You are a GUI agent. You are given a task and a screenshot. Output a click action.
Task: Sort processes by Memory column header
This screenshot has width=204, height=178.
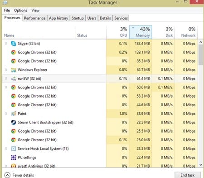pyautogui.click(x=141, y=32)
